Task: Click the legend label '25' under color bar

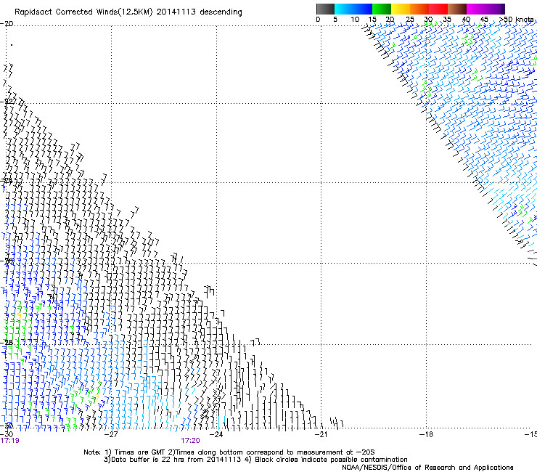Action: [410, 20]
